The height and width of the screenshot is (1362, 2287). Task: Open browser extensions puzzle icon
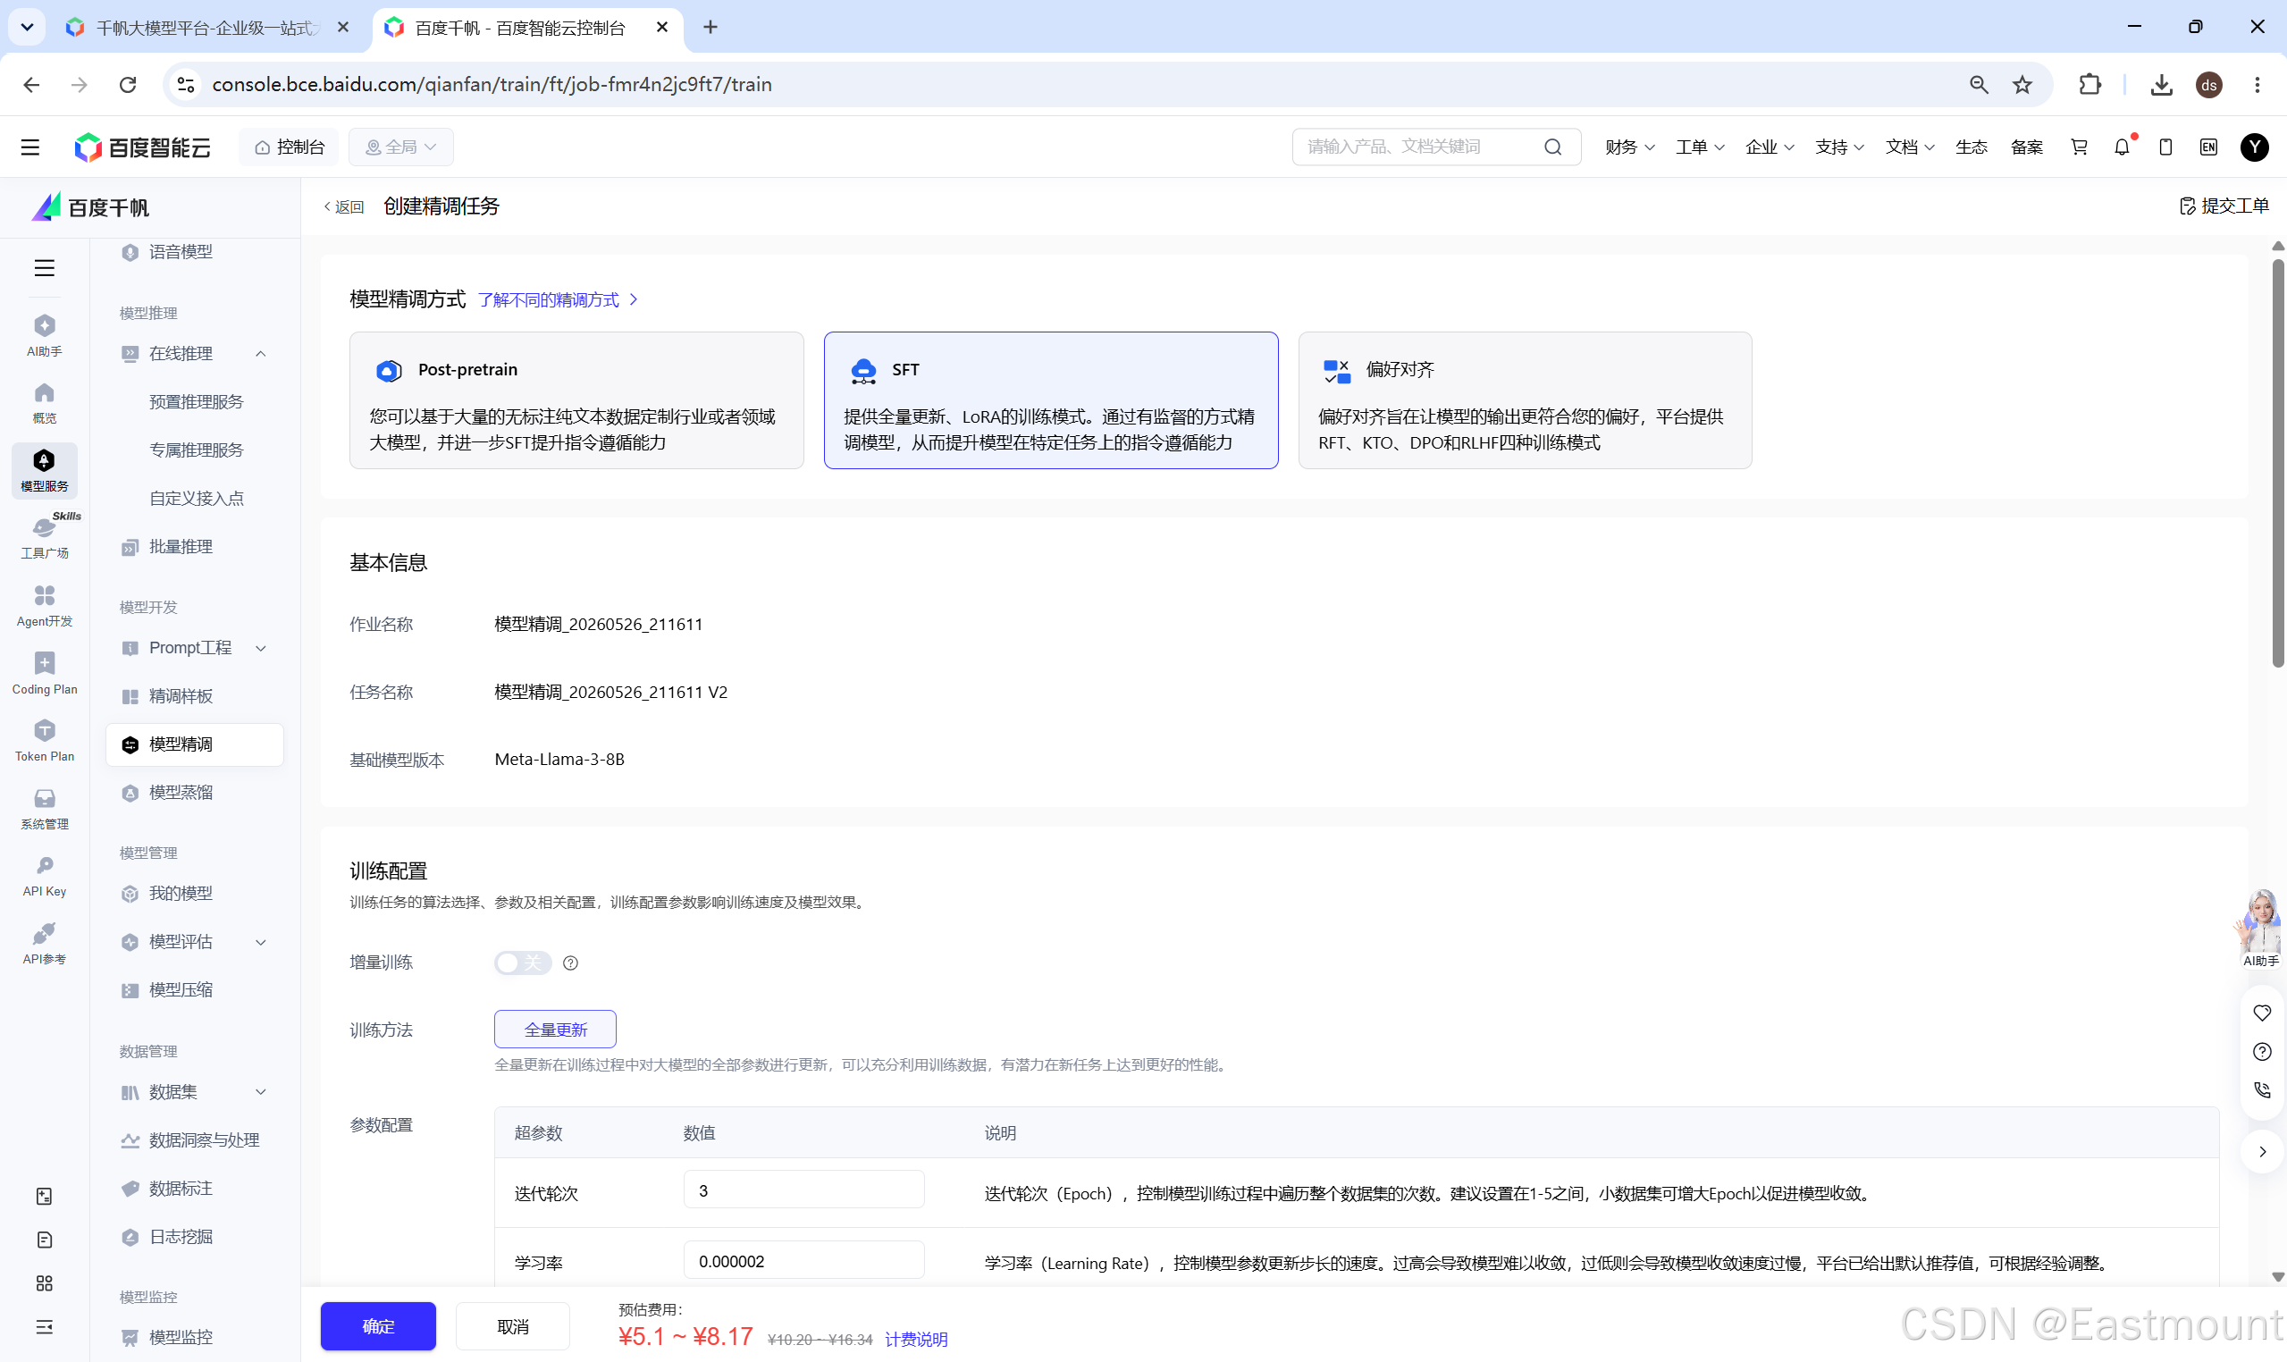pyautogui.click(x=2089, y=84)
